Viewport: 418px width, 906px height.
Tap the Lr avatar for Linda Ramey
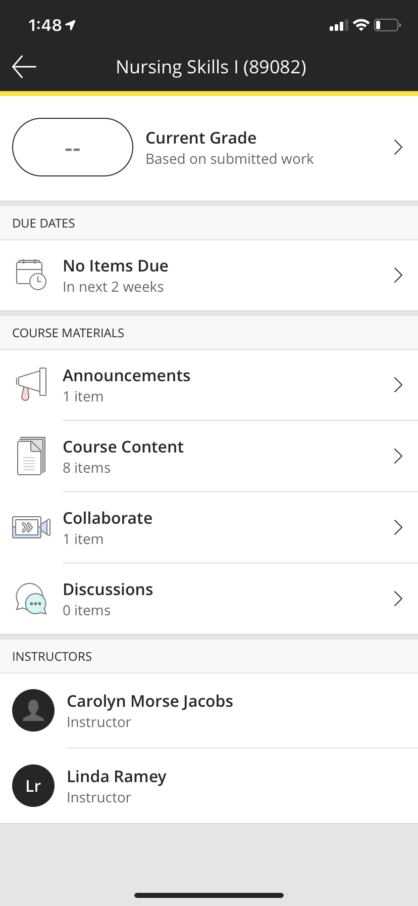click(x=33, y=786)
